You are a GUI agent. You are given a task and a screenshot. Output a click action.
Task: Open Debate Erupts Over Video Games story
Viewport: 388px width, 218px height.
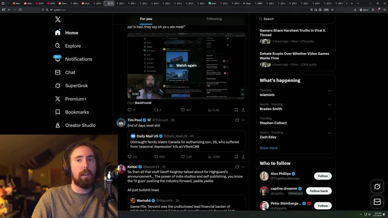pos(296,60)
